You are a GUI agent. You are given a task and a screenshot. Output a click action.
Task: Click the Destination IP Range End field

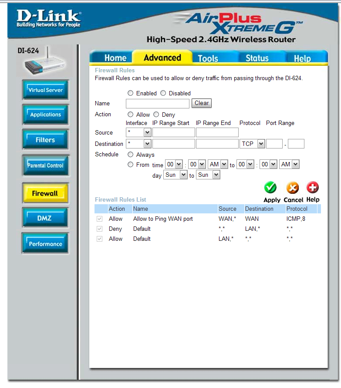pyautogui.click(x=217, y=144)
